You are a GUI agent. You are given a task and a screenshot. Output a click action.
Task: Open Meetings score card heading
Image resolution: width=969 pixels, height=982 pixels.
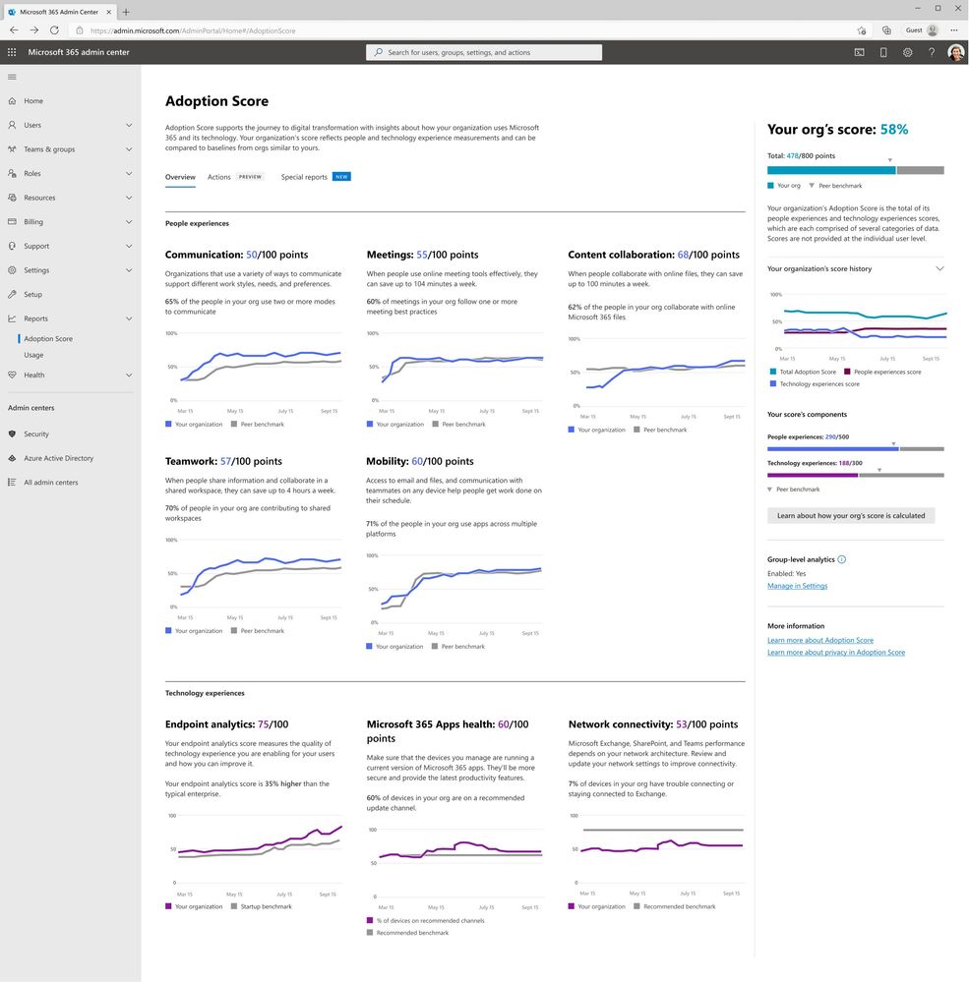422,255
